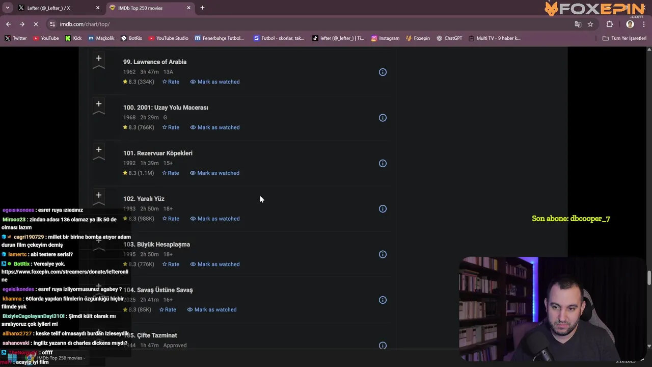Open info for Rezervuar Köpekleri
The image size is (652, 367).
point(383,164)
